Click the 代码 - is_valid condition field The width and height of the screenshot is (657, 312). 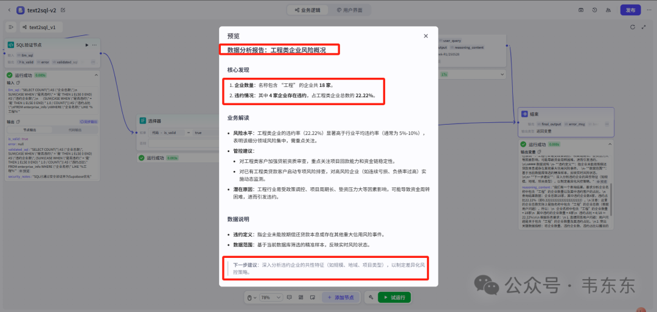(167, 133)
